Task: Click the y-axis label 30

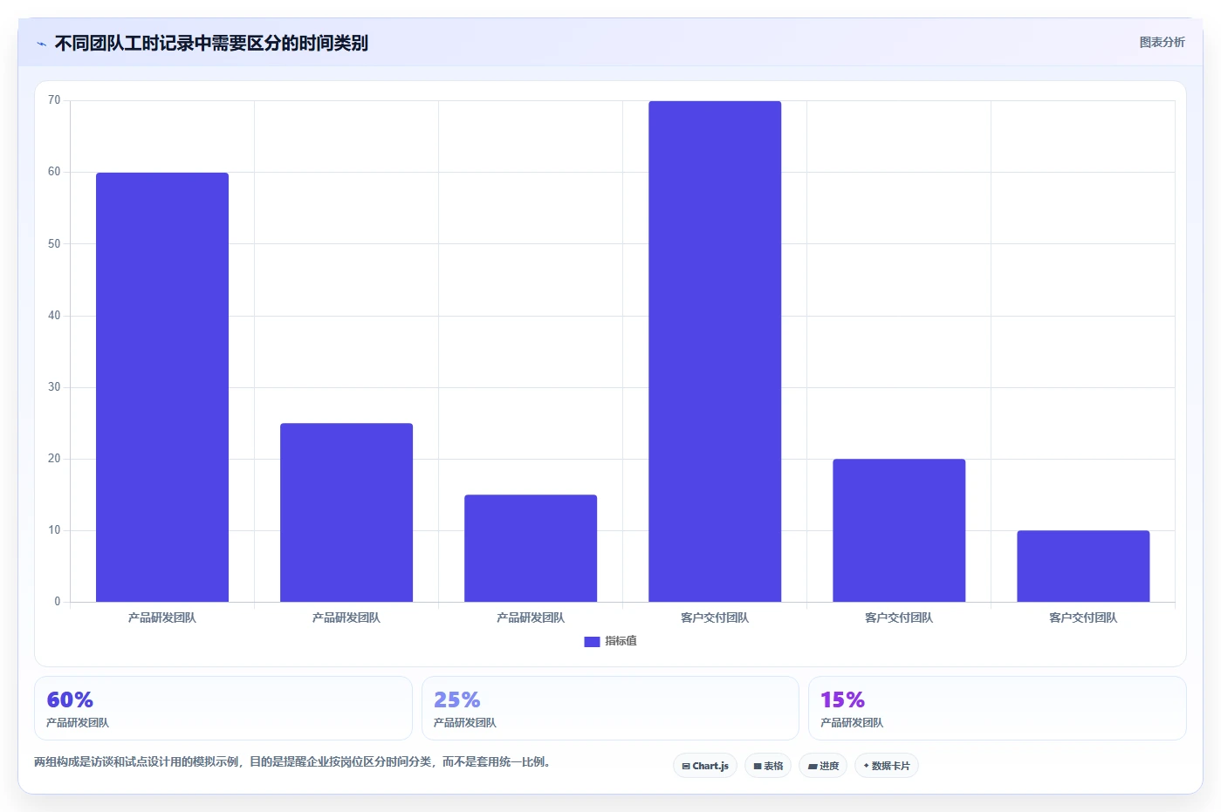Action: pyautogui.click(x=54, y=387)
